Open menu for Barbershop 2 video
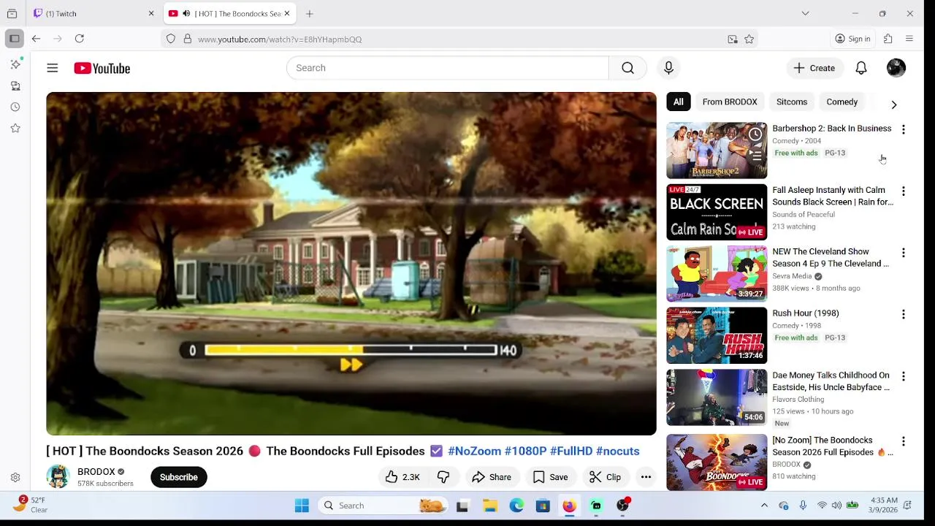 (x=903, y=129)
